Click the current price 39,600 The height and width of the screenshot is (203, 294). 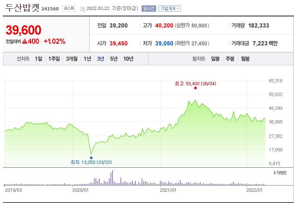(x=23, y=30)
